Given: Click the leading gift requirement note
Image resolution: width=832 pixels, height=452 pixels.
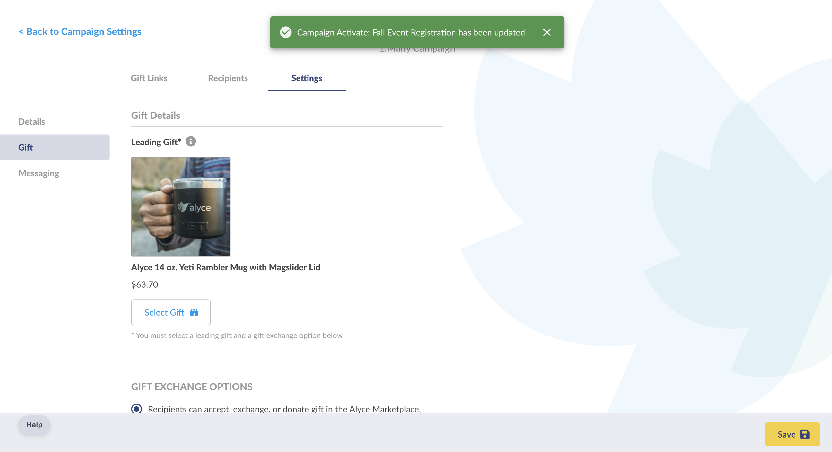Looking at the screenshot, I should click(237, 336).
